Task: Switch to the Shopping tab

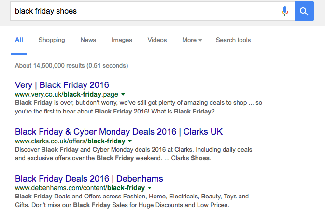Action: (52, 40)
